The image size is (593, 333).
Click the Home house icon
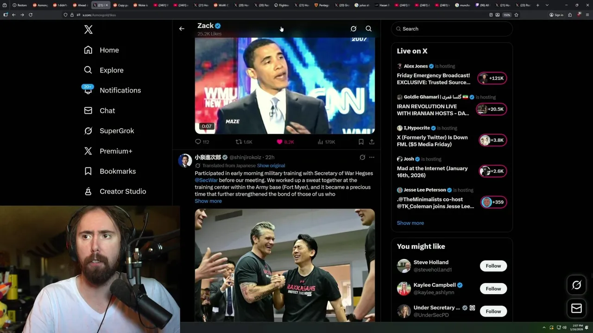coord(88,50)
